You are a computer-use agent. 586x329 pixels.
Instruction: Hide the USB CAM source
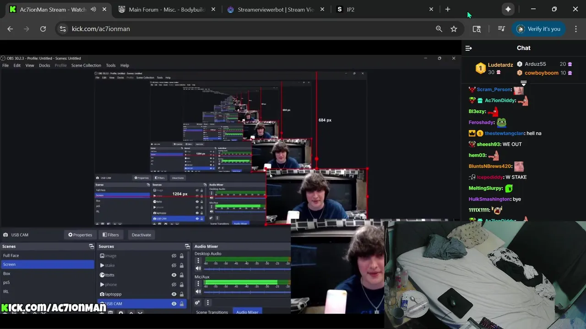(174, 304)
